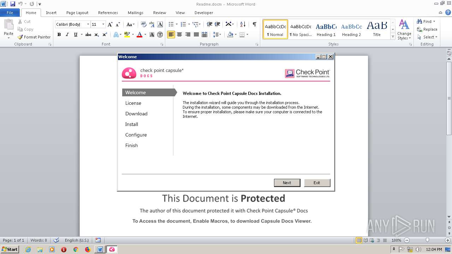Image resolution: width=452 pixels, height=254 pixels.
Task: Click Exit in Welcome wizard
Action: 317,183
